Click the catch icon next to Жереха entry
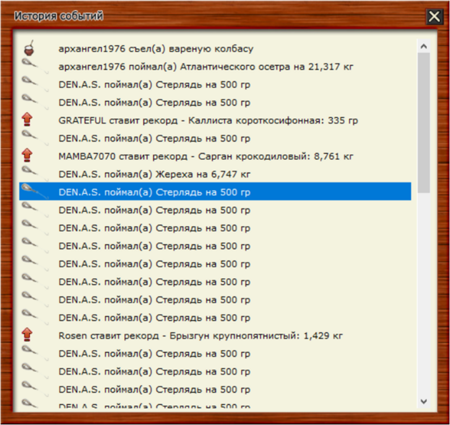This screenshot has height=425, width=450. point(28,173)
